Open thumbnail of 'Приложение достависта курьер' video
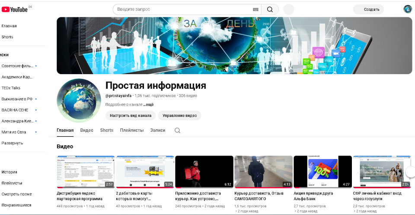The image size is (415, 215). coord(204,172)
